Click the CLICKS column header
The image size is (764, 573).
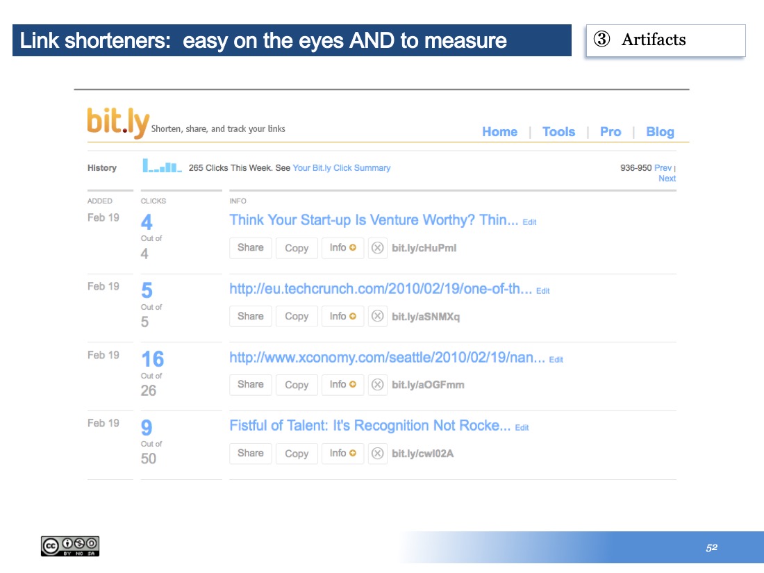point(153,201)
